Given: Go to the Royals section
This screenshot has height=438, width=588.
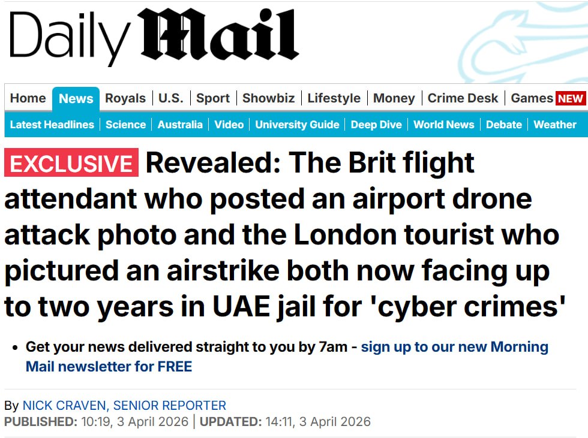Looking at the screenshot, I should pos(125,98).
